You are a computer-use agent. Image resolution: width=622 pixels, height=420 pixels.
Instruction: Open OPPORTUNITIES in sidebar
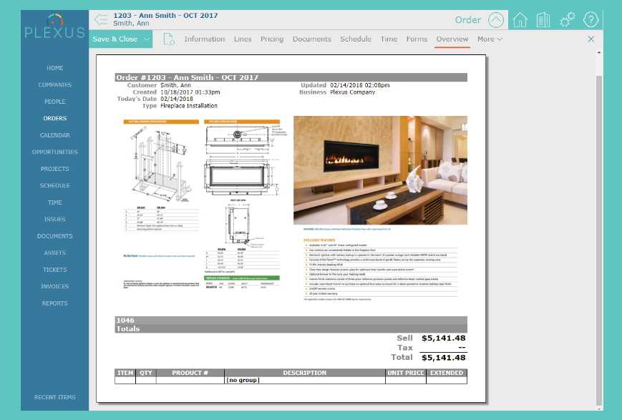click(54, 152)
